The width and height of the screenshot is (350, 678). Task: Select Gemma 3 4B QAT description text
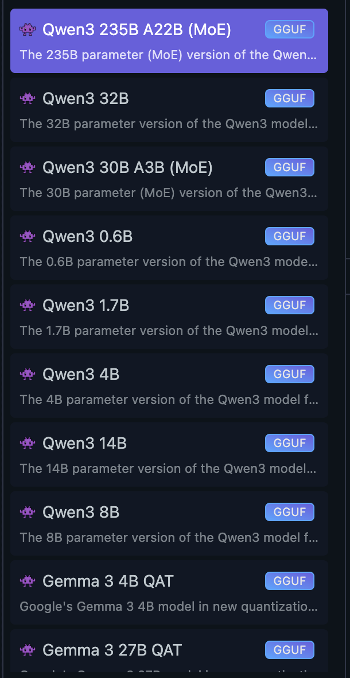click(169, 606)
